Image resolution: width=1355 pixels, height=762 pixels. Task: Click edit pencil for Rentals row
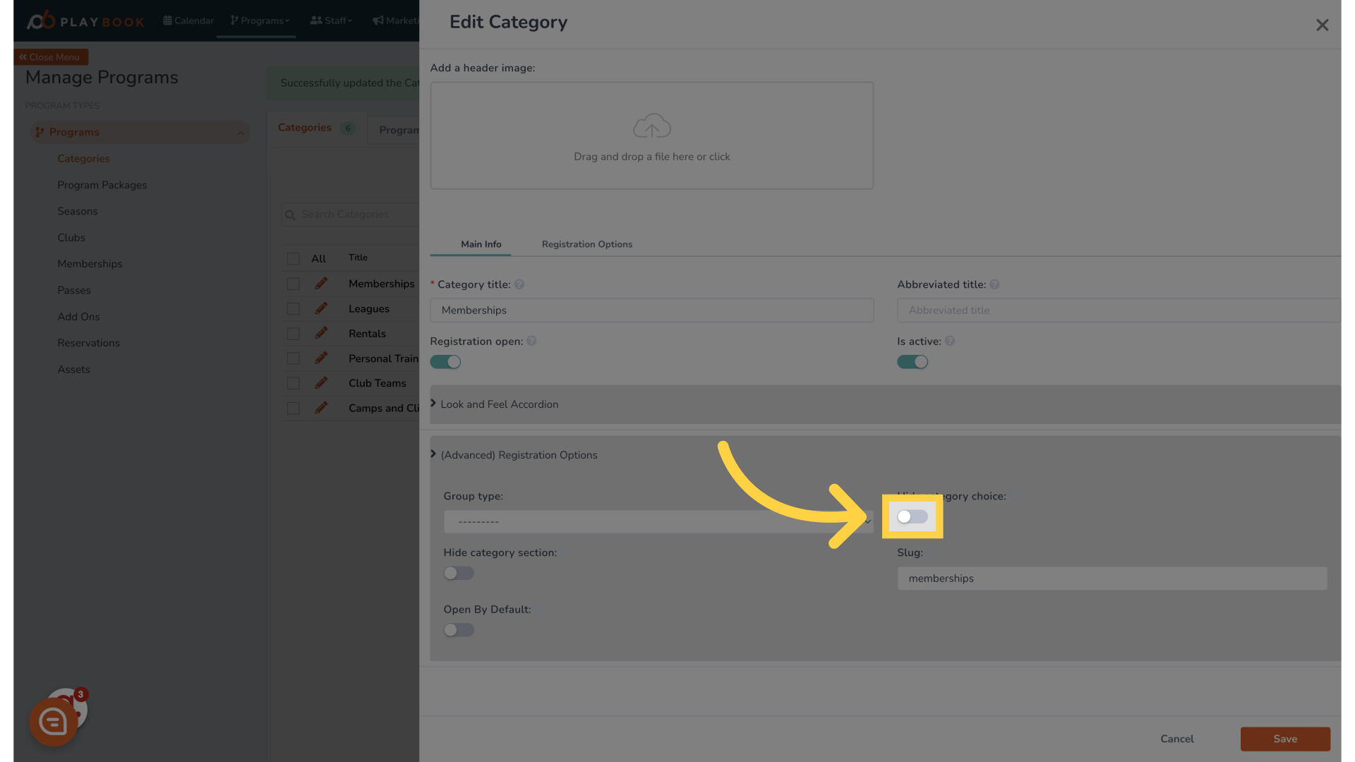[321, 333]
